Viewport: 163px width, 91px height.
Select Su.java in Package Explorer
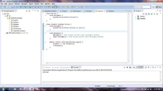(x=16, y=20)
